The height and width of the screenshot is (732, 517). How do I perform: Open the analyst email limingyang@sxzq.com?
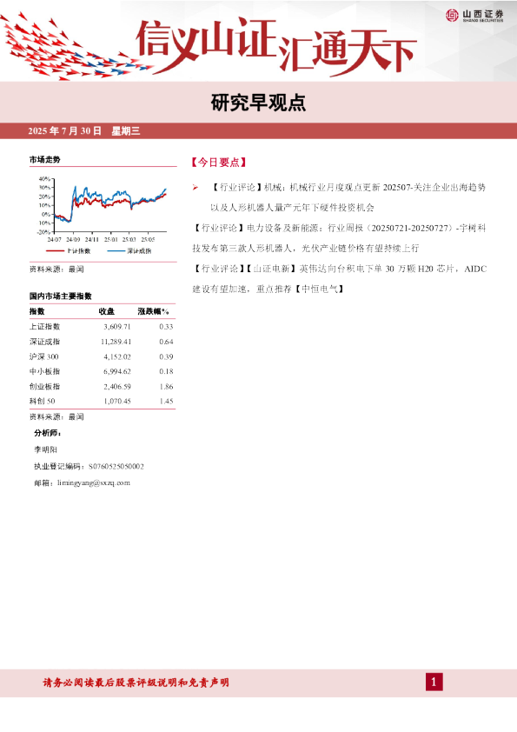click(x=94, y=482)
